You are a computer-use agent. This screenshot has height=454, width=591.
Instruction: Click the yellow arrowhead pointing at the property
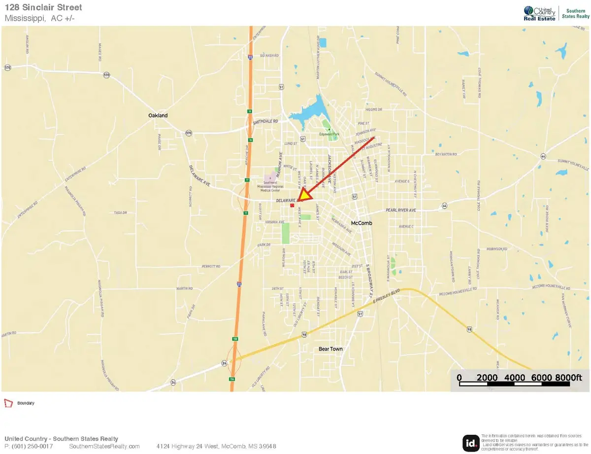(305, 195)
